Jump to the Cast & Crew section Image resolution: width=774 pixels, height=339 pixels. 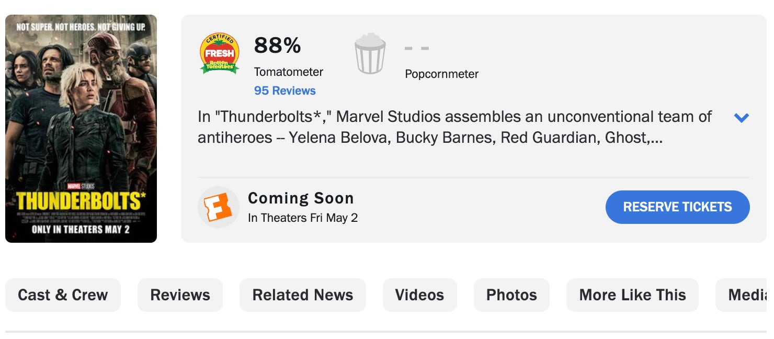63,295
